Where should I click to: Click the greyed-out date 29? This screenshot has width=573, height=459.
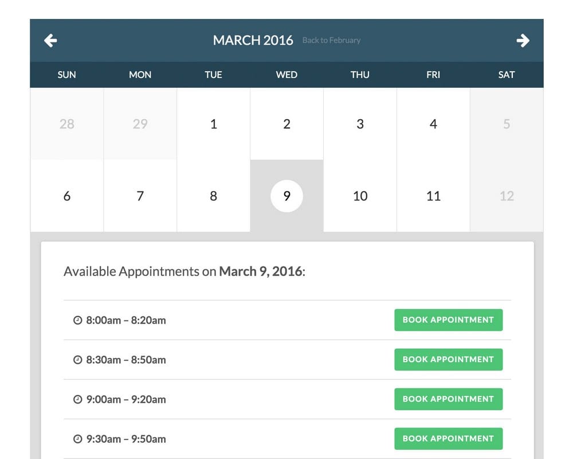tap(140, 124)
